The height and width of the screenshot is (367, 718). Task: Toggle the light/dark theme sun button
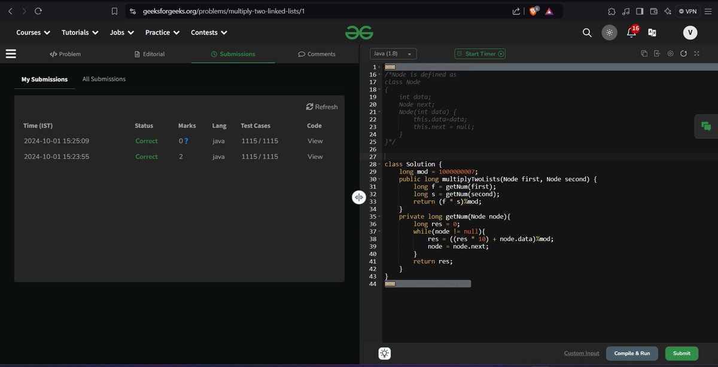tap(609, 33)
